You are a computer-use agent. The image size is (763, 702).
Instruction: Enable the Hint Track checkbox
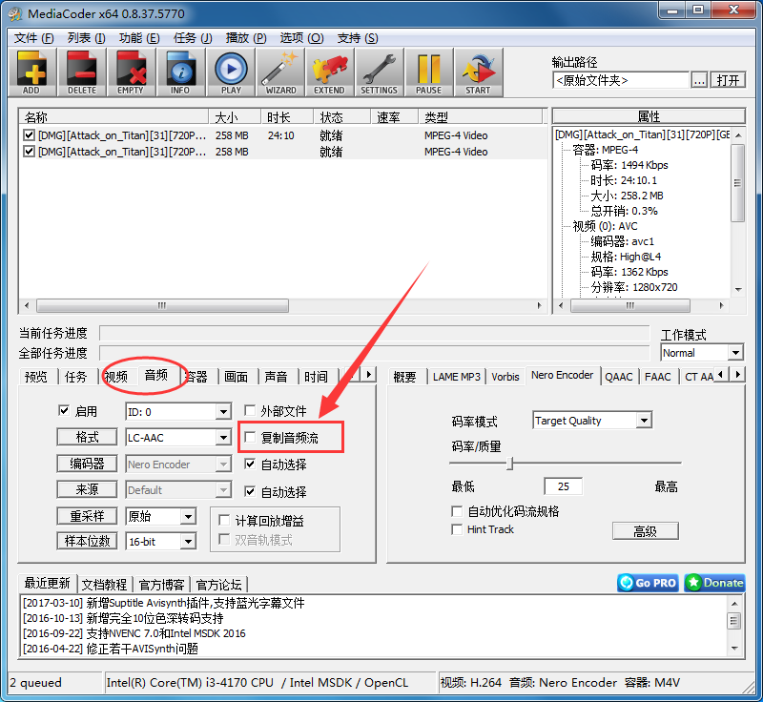point(457,530)
